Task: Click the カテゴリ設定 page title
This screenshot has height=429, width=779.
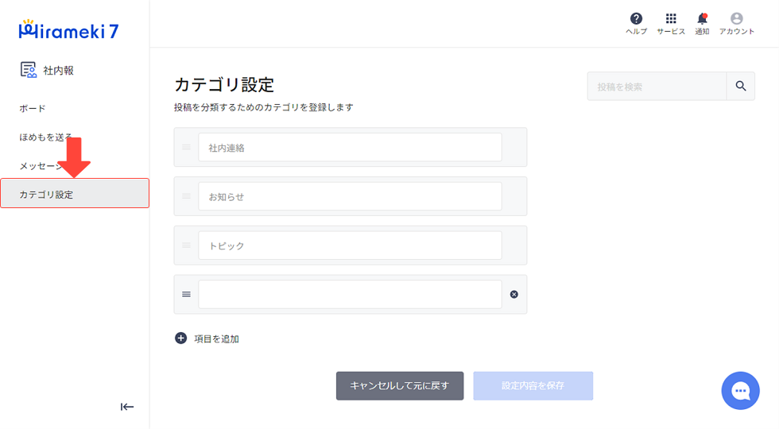Action: pos(224,85)
